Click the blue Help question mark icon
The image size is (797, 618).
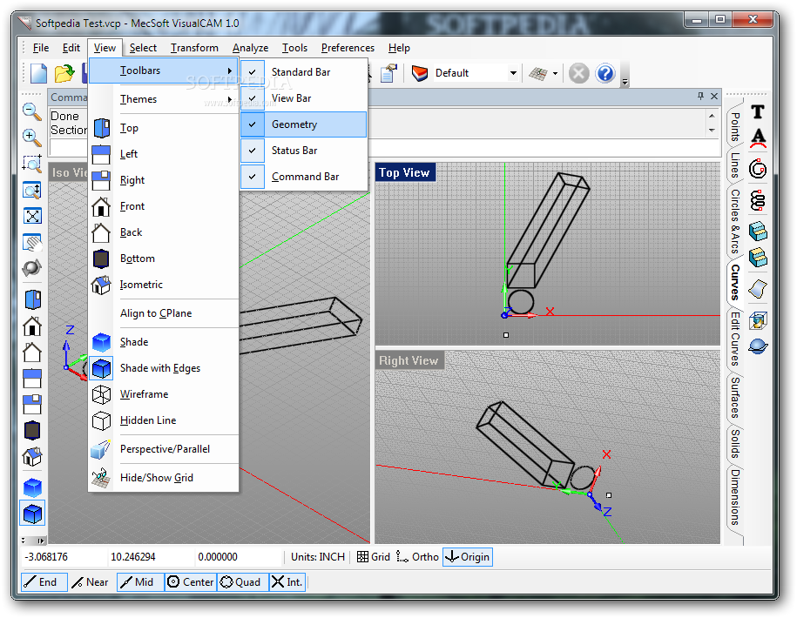click(x=605, y=73)
